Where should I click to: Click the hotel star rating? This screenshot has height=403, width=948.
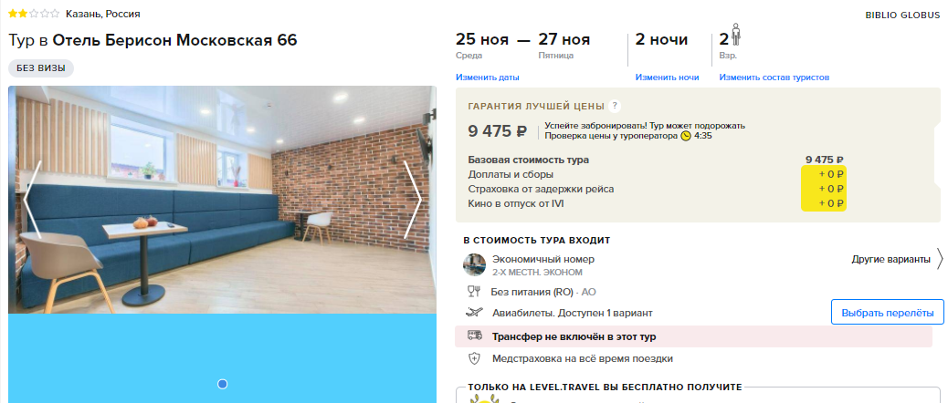pyautogui.click(x=34, y=14)
